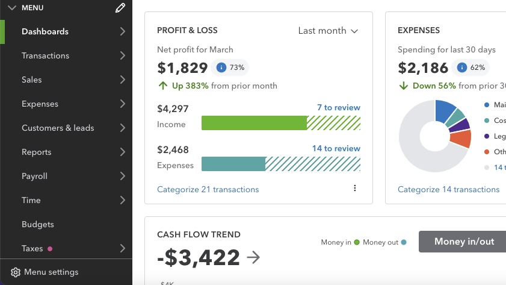This screenshot has height=285, width=506.
Task: Open the Menu settings gear icon
Action: pos(16,272)
